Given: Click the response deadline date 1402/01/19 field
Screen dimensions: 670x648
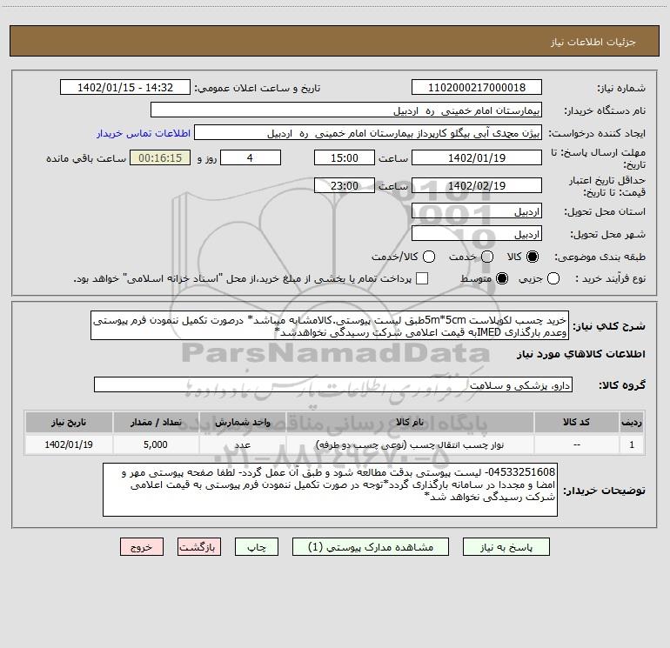Looking at the screenshot, I should pyautogui.click(x=477, y=157).
